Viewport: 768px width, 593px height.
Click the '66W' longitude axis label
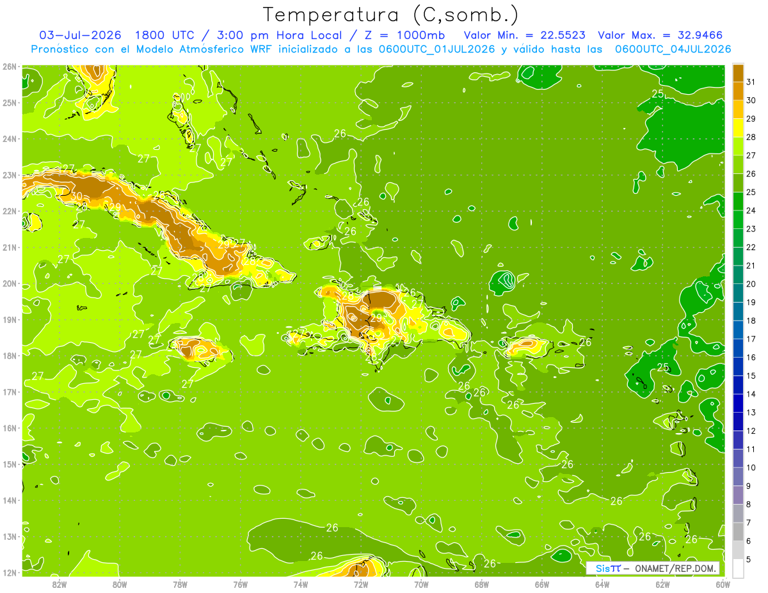tap(542, 583)
